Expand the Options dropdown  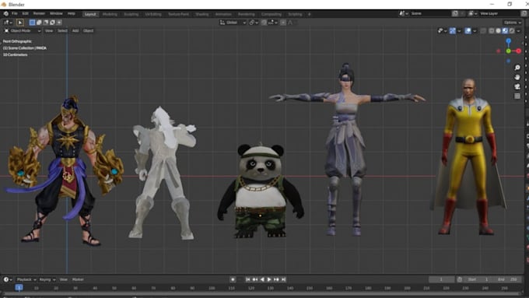point(513,23)
